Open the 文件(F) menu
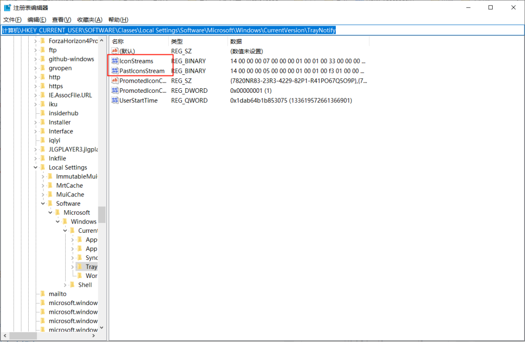The width and height of the screenshot is (525, 342). 12,19
